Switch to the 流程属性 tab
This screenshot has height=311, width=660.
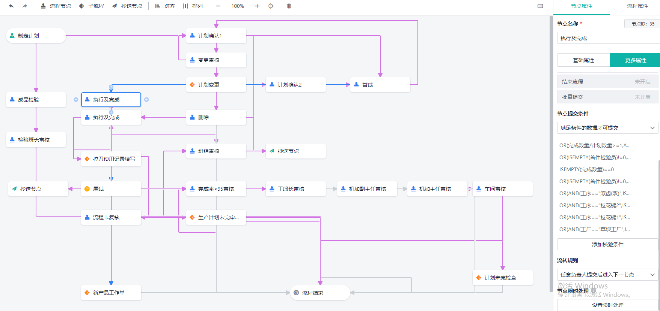[x=637, y=6]
